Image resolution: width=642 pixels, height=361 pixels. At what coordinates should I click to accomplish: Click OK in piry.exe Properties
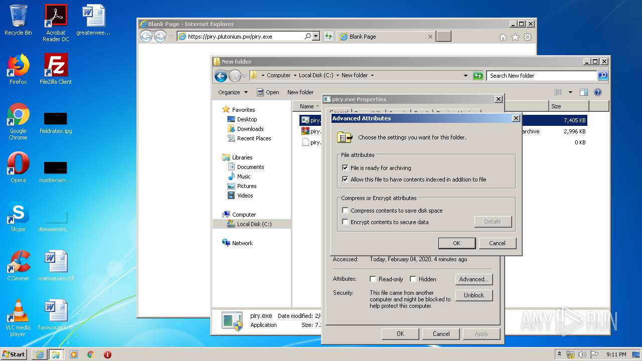pyautogui.click(x=400, y=334)
